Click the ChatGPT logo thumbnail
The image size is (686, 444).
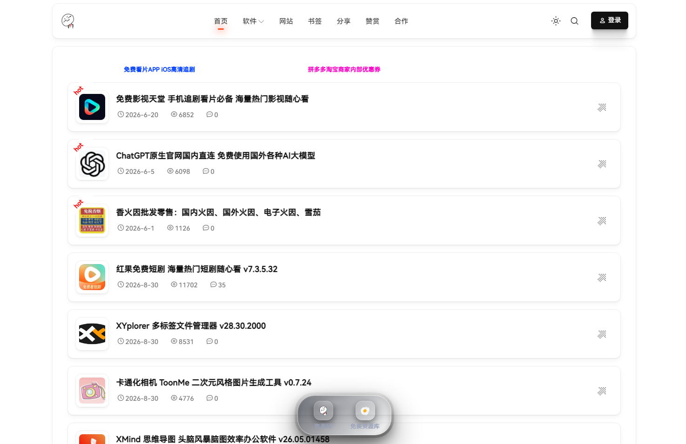pyautogui.click(x=92, y=164)
